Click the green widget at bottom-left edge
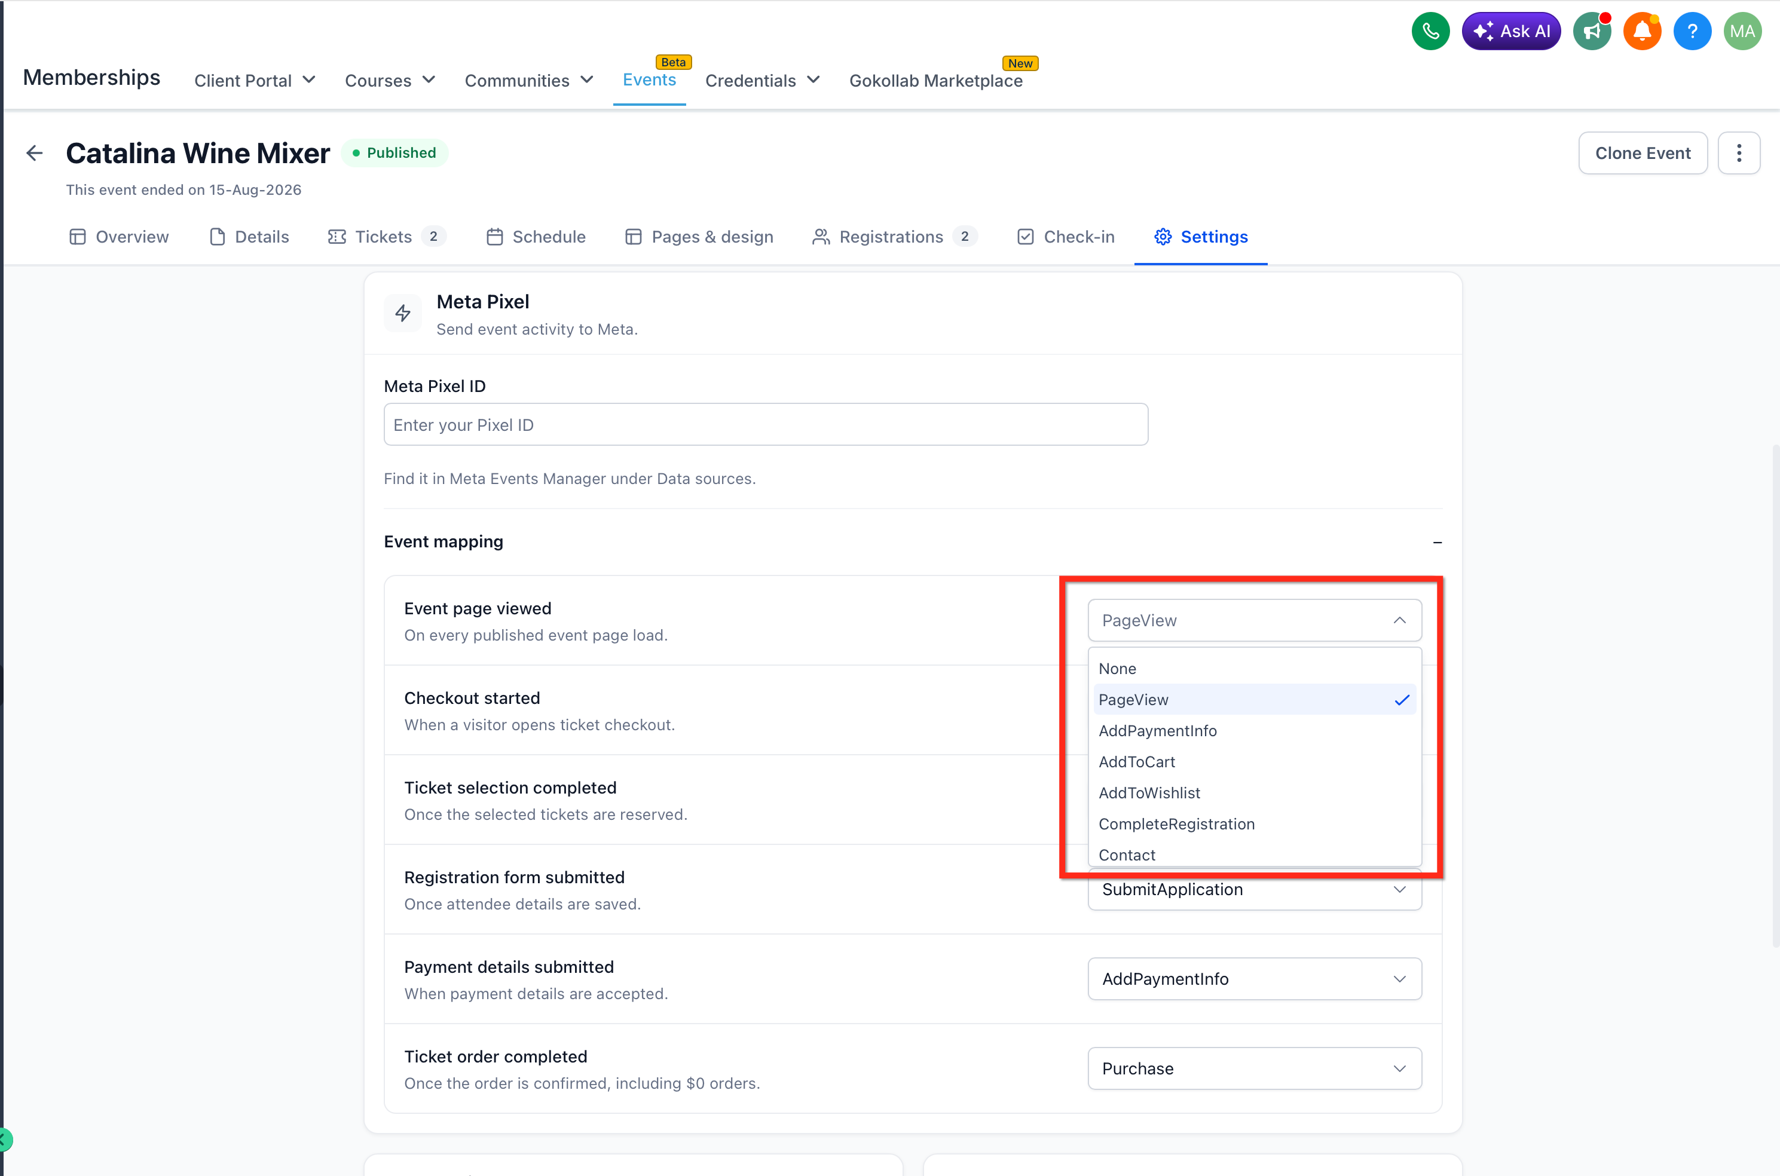This screenshot has width=1780, height=1176. click(5, 1140)
